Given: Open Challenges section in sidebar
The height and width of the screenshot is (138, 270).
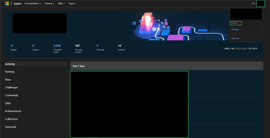Looking at the screenshot, I should pyautogui.click(x=11, y=87).
